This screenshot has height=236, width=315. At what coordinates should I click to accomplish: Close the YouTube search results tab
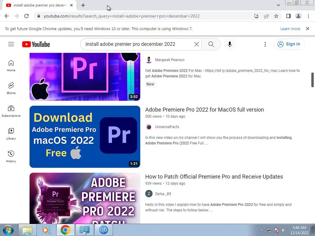(71, 6)
